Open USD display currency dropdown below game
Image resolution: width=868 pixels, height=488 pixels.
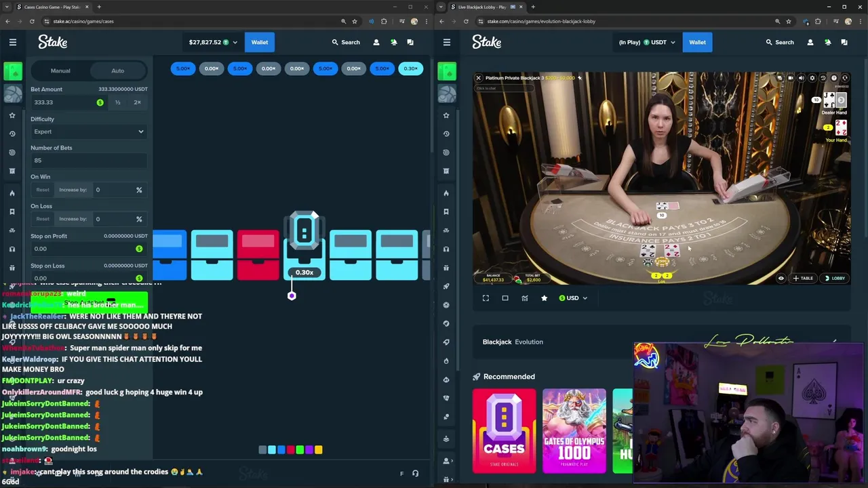coord(573,298)
